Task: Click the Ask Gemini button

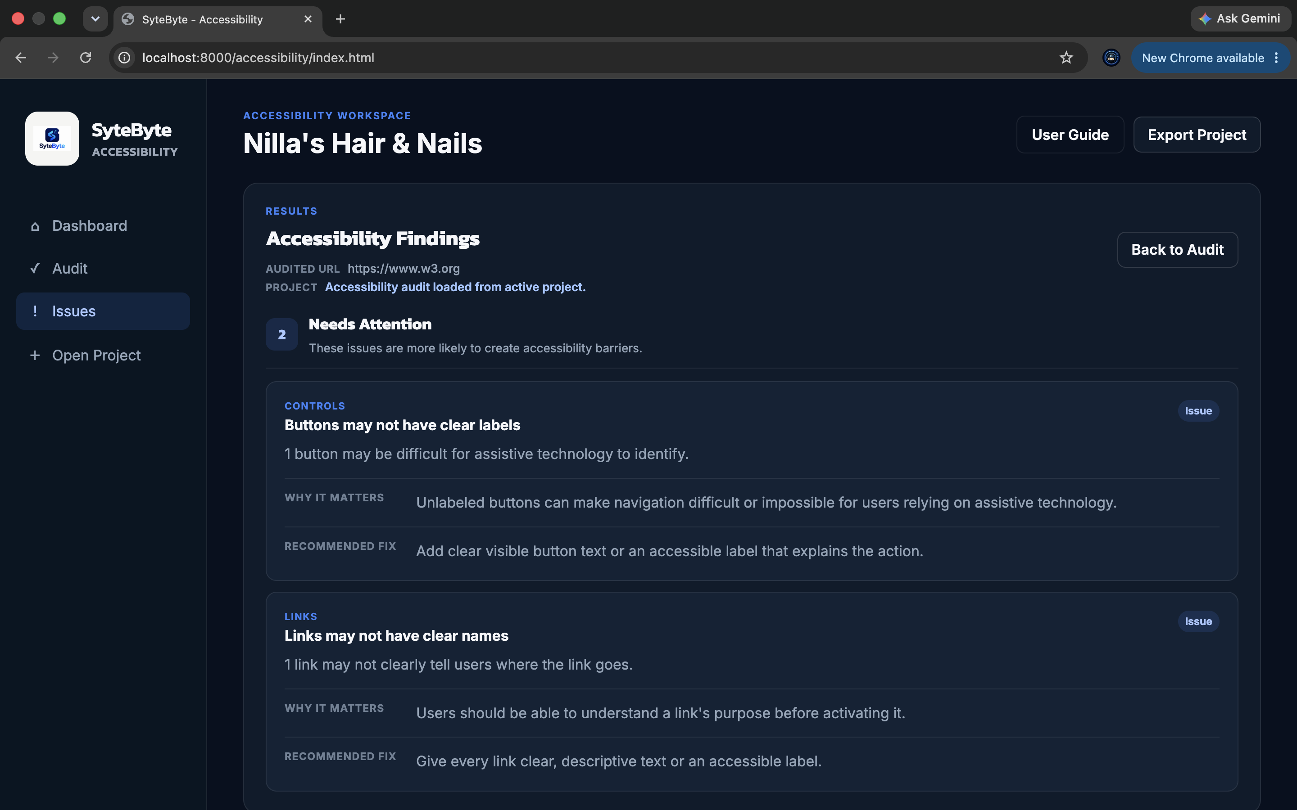Action: point(1240,19)
